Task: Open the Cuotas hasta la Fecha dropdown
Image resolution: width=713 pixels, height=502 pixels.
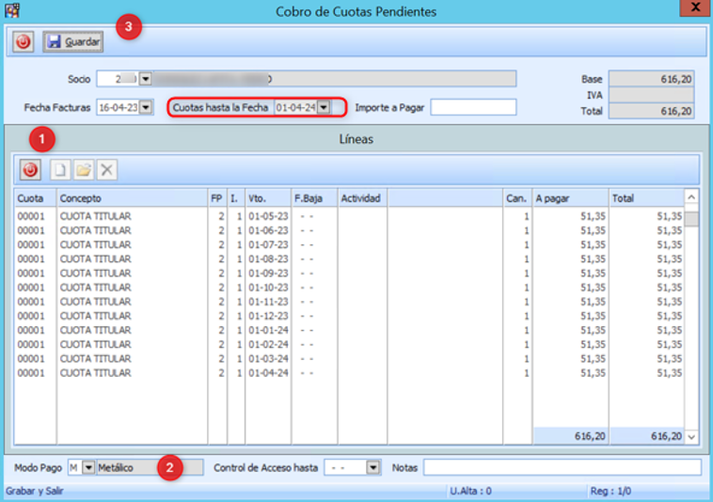Action: click(324, 108)
